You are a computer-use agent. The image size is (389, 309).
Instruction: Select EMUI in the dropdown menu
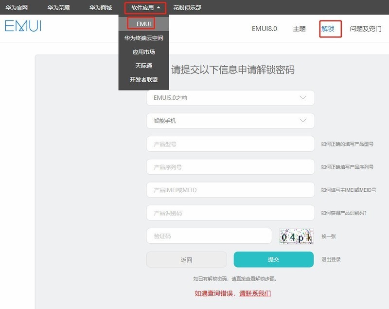tap(143, 24)
